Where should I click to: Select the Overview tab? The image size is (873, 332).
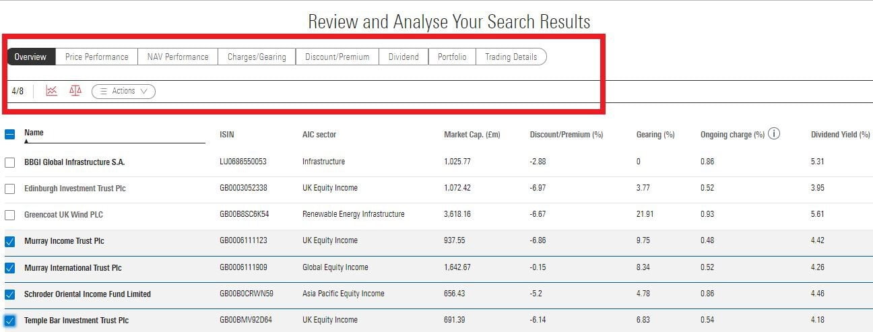(x=30, y=57)
